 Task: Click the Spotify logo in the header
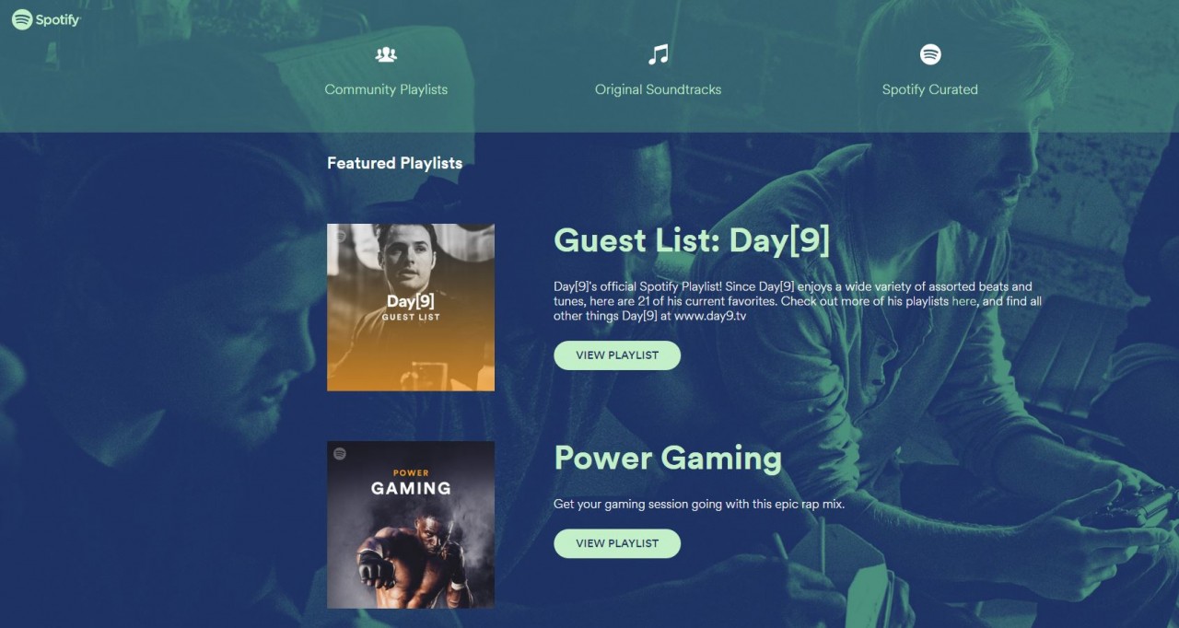[46, 19]
